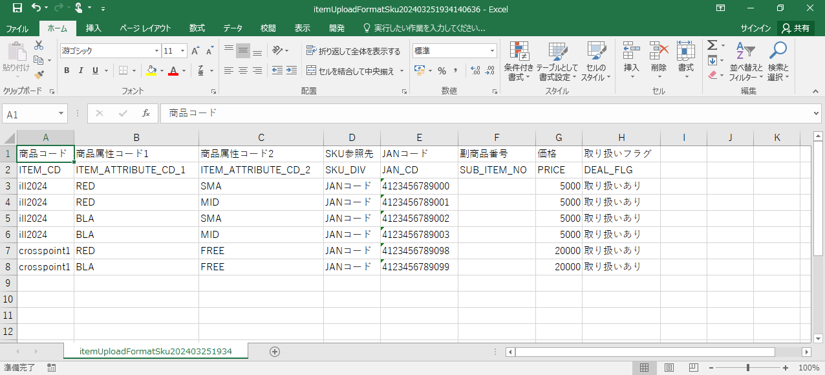Open Conditional Formatting (条件付き書式)
This screenshot has height=375, width=825.
tap(519, 61)
